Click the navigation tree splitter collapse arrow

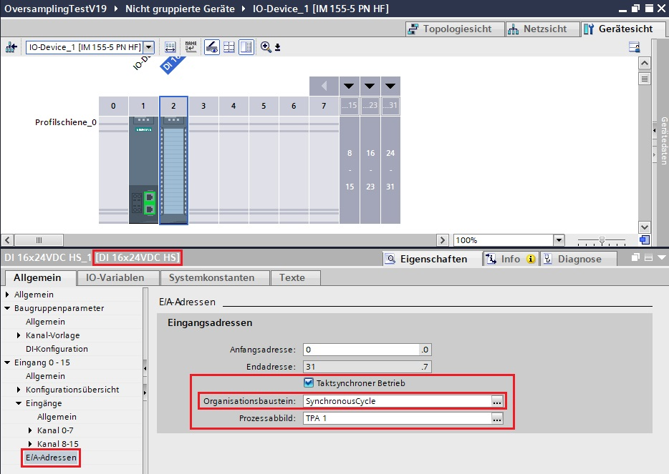pos(145,368)
